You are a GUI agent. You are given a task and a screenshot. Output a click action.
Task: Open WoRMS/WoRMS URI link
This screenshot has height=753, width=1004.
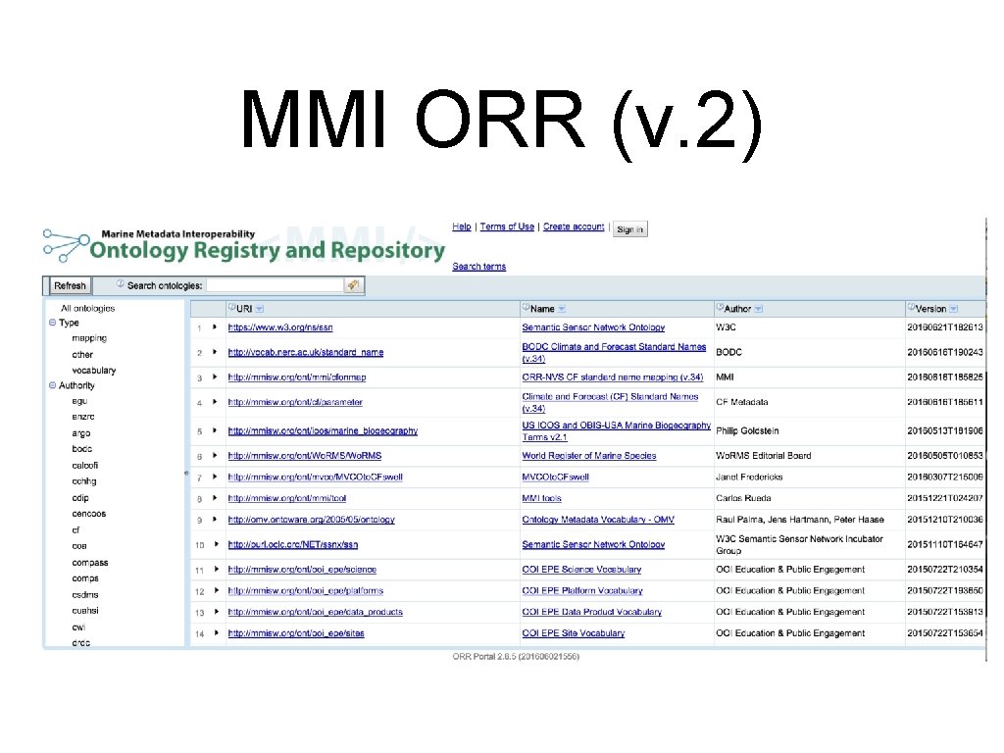click(304, 456)
